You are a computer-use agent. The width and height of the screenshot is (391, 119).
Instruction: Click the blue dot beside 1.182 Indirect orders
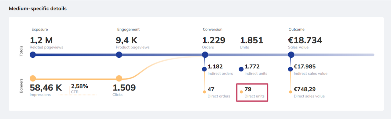click(204, 69)
